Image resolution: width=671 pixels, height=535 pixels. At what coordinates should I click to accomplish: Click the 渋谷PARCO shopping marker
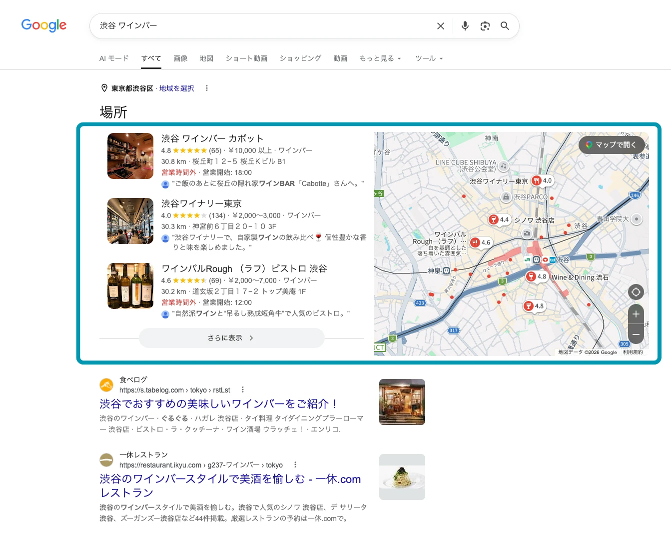tap(506, 197)
